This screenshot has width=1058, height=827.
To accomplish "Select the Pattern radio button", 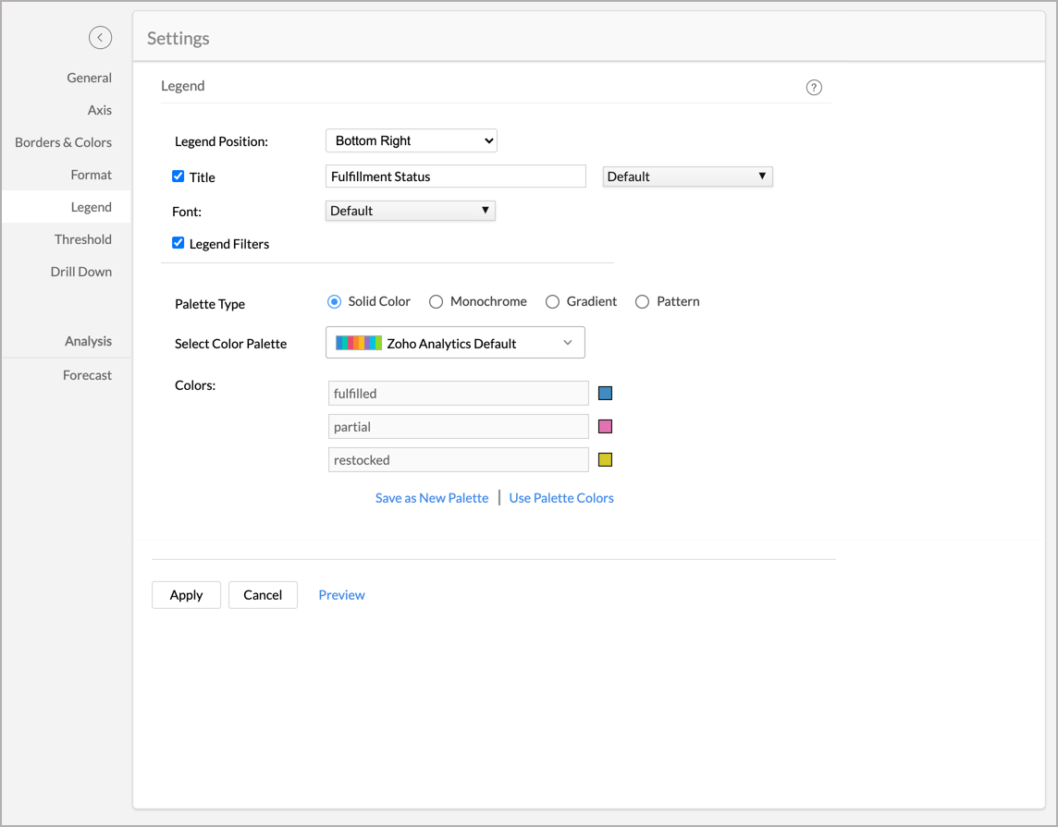I will pyautogui.click(x=642, y=302).
